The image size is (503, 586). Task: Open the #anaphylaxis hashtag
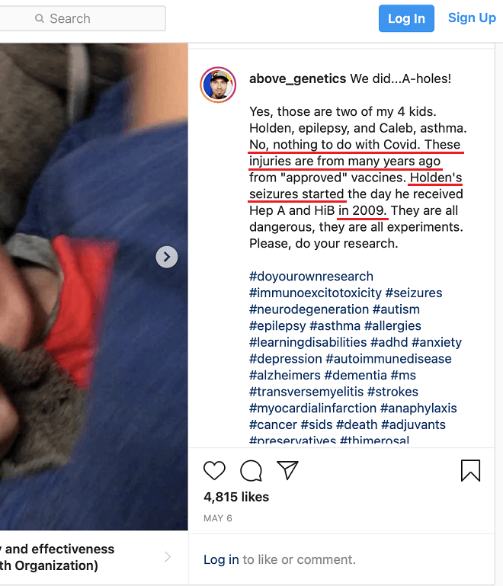point(418,408)
